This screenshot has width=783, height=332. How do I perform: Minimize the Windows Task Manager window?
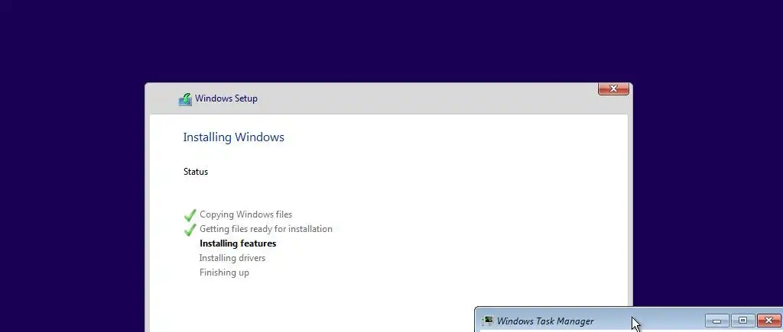[x=717, y=321]
